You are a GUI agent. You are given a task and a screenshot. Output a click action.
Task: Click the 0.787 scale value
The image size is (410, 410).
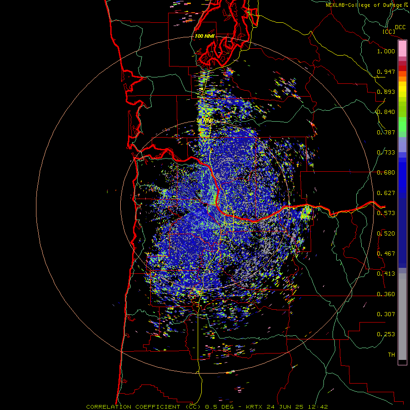click(x=386, y=132)
